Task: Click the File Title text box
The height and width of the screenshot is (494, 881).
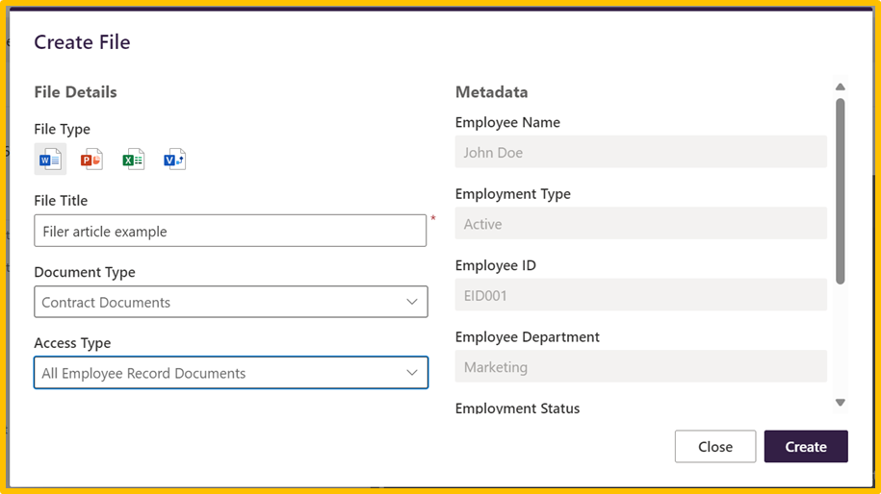Action: (230, 231)
